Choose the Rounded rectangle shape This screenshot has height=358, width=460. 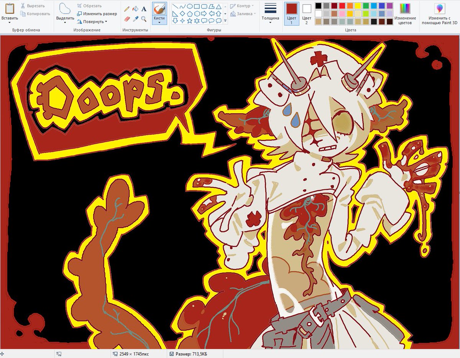[204, 7]
